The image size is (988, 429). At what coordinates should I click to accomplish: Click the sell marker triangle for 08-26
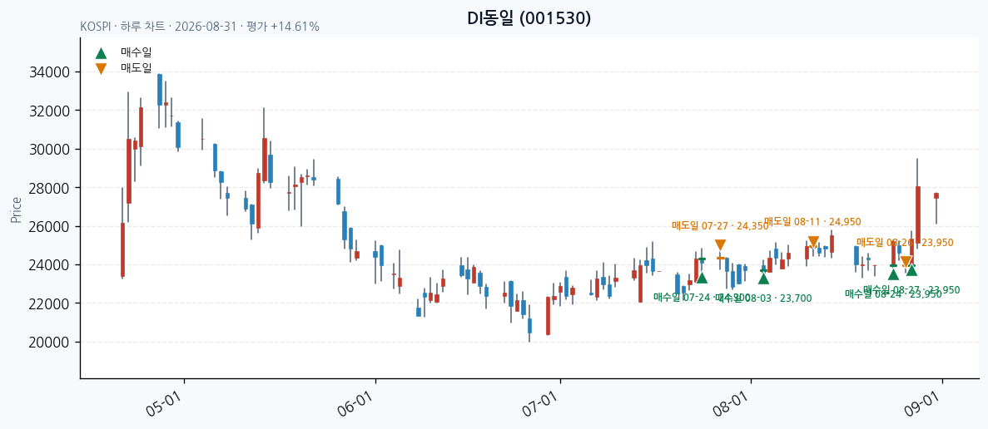[x=906, y=262]
